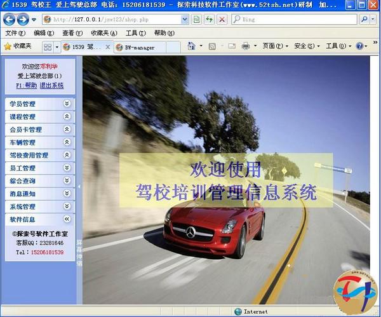This screenshot has height=317, width=381.
Task: Click the Home icon in command bar
Action: coord(191,46)
